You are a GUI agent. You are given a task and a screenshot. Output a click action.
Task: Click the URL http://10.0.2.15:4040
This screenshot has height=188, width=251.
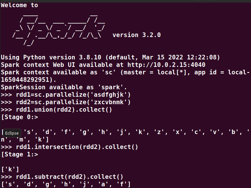point(166,65)
